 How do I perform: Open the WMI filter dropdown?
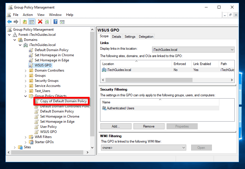[x=143, y=147]
